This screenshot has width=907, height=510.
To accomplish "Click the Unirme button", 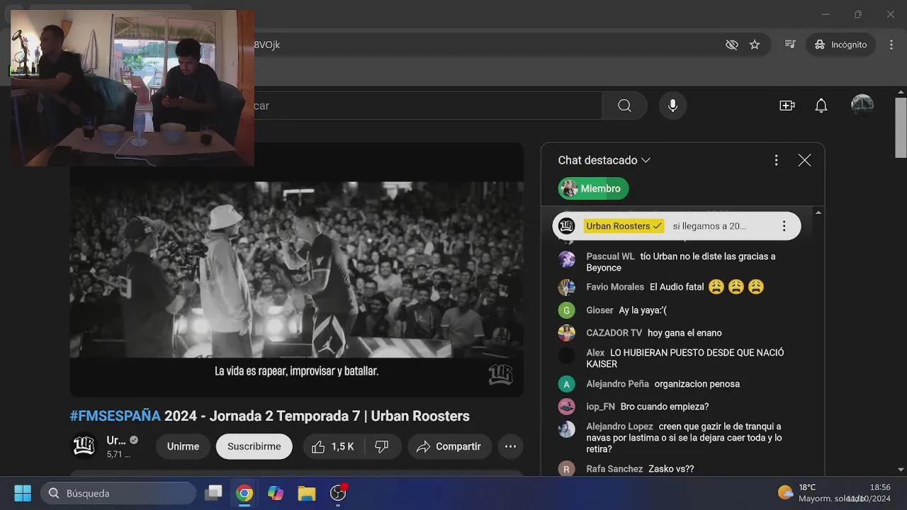I will [183, 446].
